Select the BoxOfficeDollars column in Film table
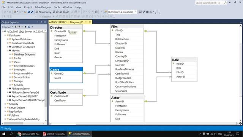 pos(124,82)
